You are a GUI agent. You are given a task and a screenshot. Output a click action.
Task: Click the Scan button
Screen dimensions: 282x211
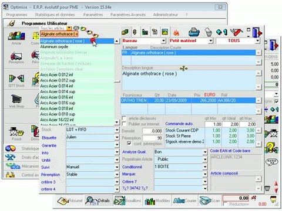(210, 200)
